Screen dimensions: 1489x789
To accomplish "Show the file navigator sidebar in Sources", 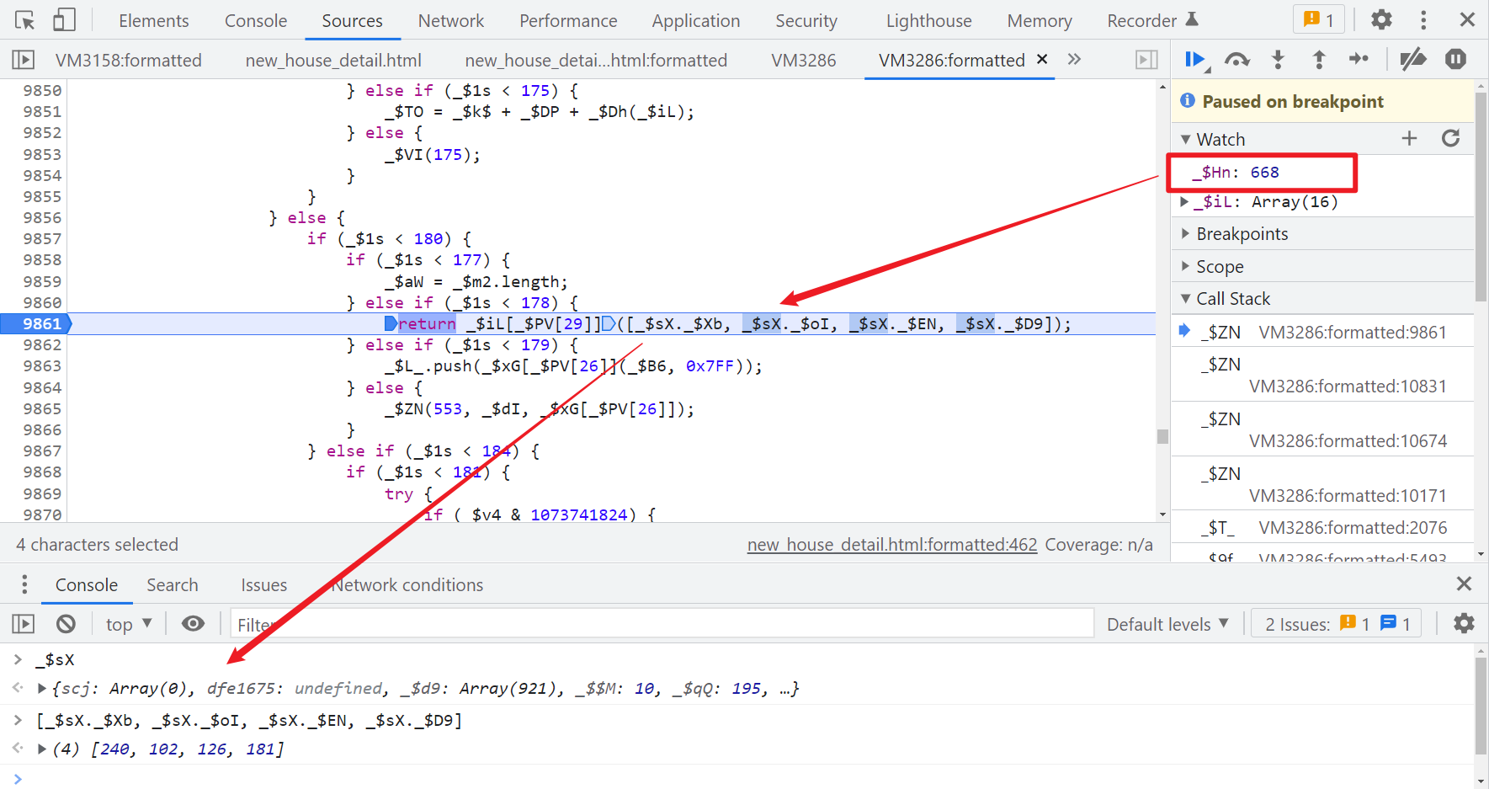I will [24, 60].
